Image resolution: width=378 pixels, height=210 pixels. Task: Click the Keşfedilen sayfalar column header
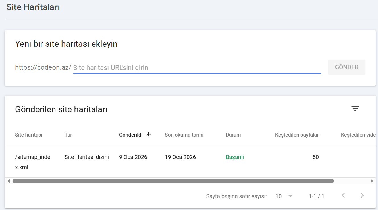(296, 135)
